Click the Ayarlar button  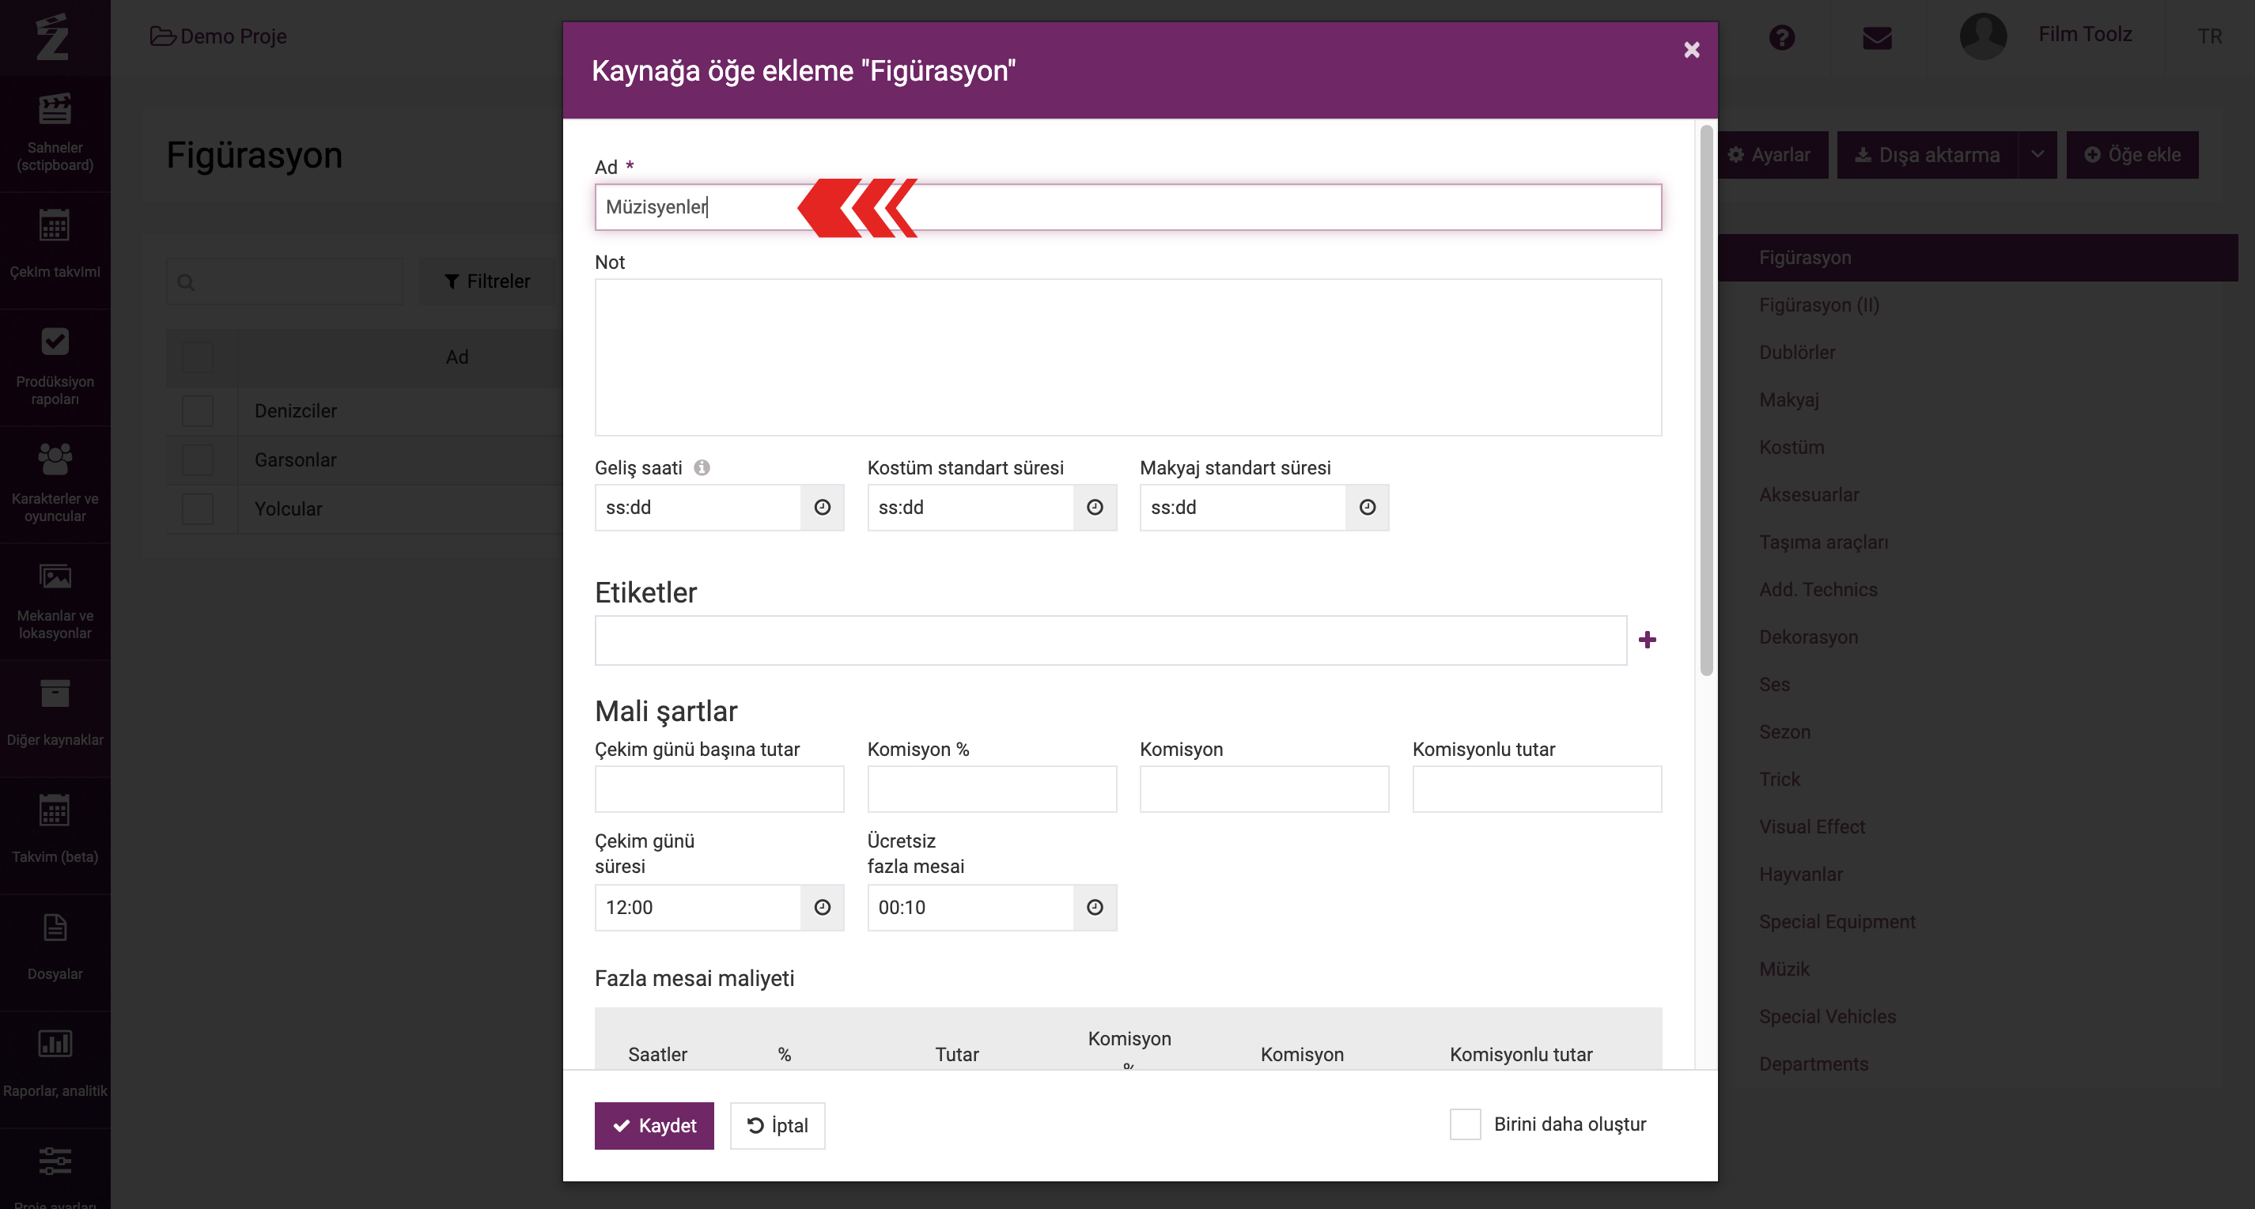[1772, 155]
